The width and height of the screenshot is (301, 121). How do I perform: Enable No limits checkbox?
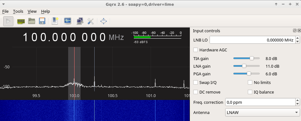point(250,82)
